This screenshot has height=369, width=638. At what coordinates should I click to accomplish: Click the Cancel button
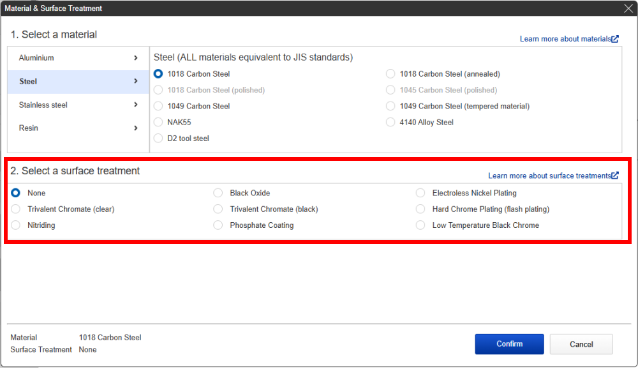581,344
